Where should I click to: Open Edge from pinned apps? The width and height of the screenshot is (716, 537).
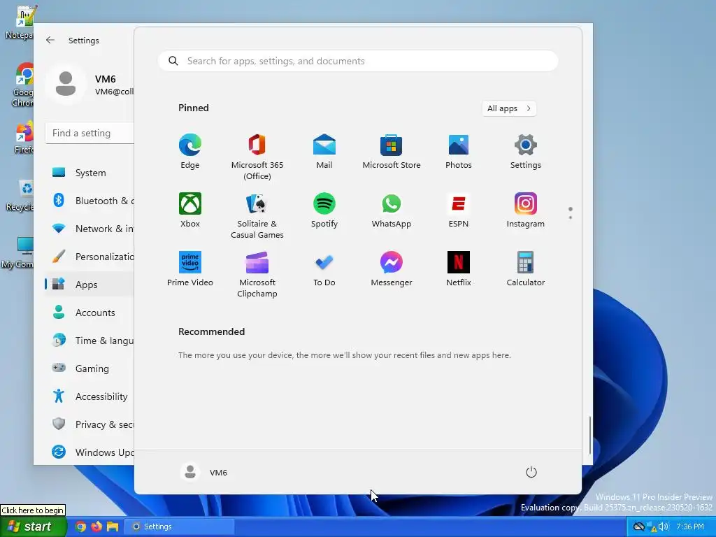click(x=190, y=152)
